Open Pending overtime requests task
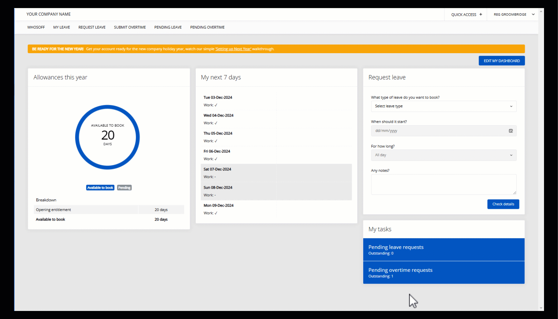This screenshot has height=319, width=558. tap(444, 272)
